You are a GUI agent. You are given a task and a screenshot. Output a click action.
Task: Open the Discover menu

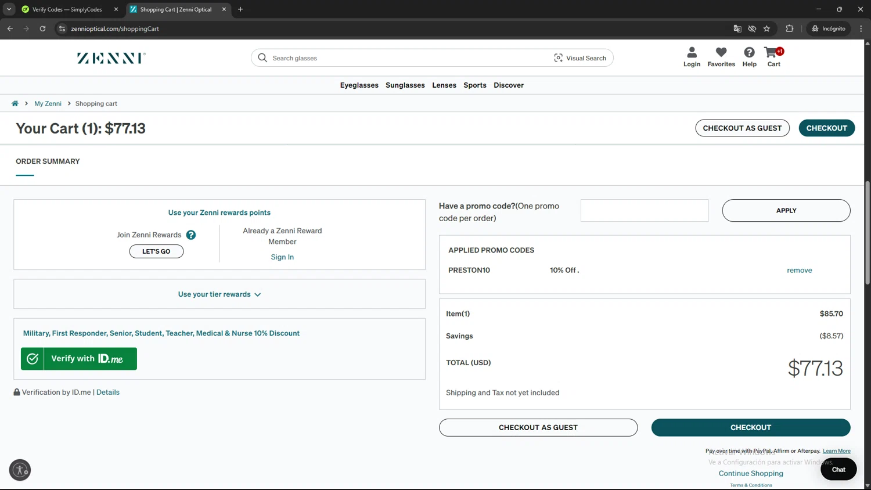(x=509, y=85)
